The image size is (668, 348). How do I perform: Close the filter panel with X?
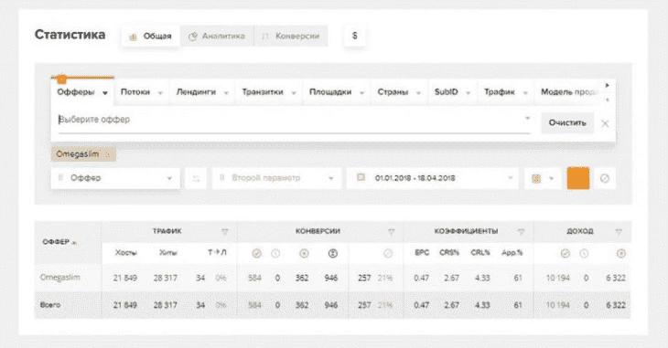click(605, 124)
